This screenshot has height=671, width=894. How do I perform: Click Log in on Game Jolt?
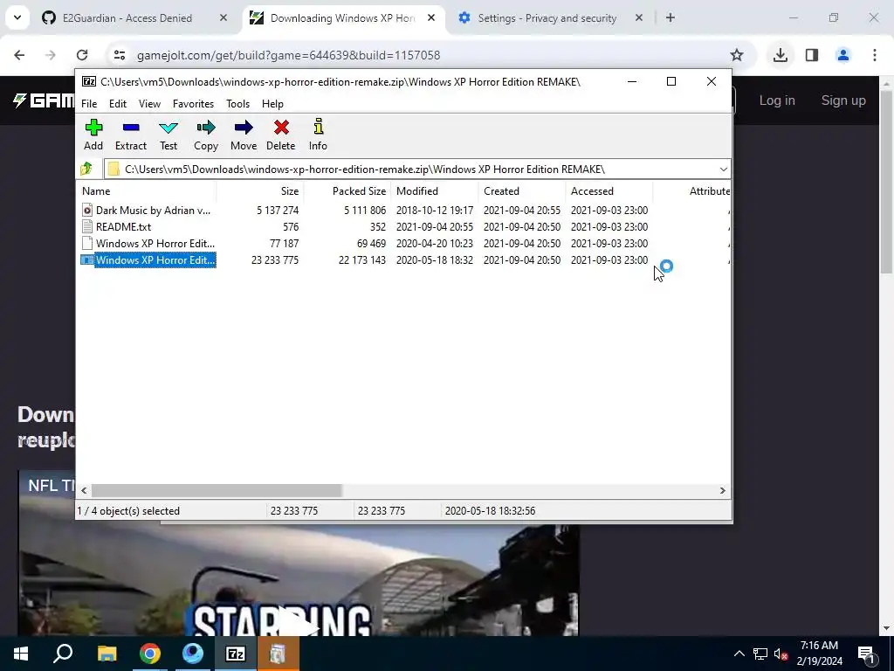pyautogui.click(x=776, y=100)
